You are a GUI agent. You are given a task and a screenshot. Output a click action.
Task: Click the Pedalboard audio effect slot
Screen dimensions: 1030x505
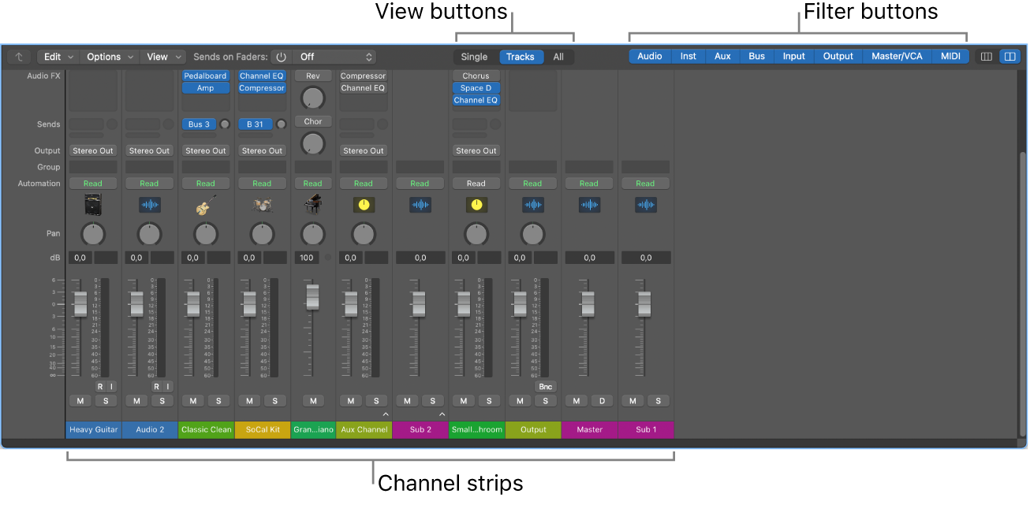point(206,76)
